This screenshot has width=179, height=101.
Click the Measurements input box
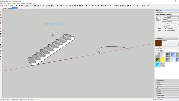coord(171,100)
